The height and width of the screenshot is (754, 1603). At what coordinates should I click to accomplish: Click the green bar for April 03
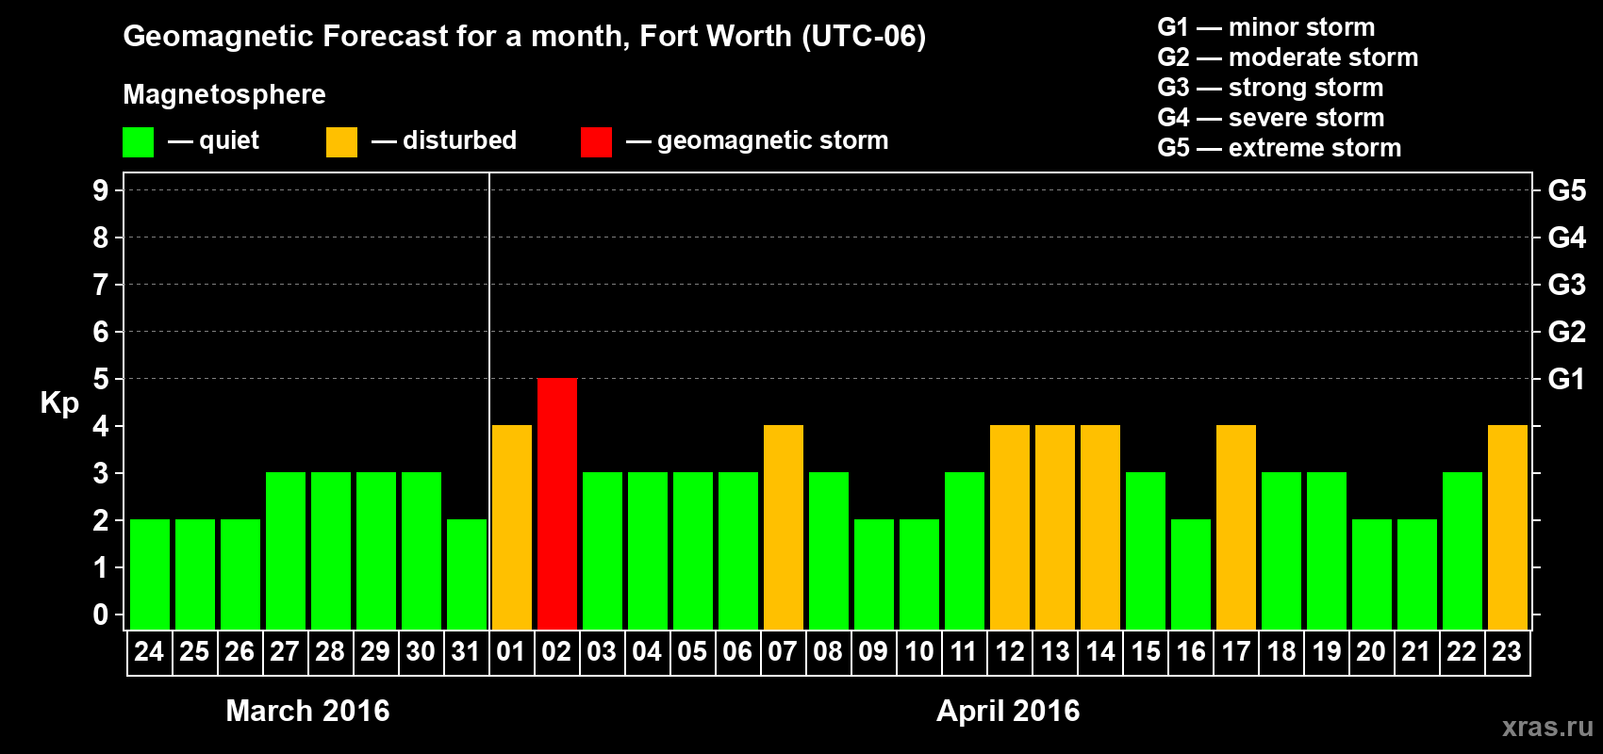tap(603, 551)
